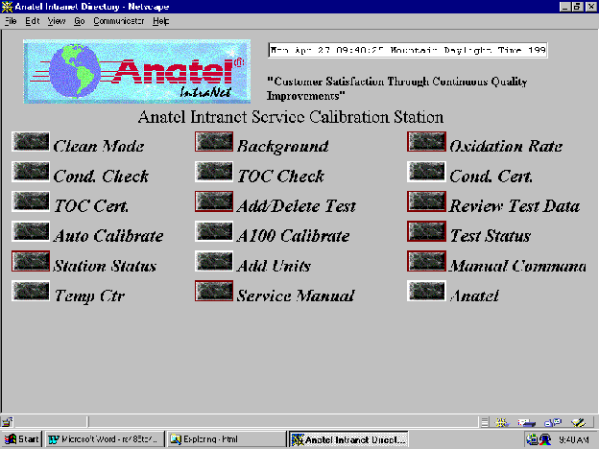Viewport: 599px width, 449px height.
Task: Click the button icon beside Cond. Cert.
Action: [426, 172]
